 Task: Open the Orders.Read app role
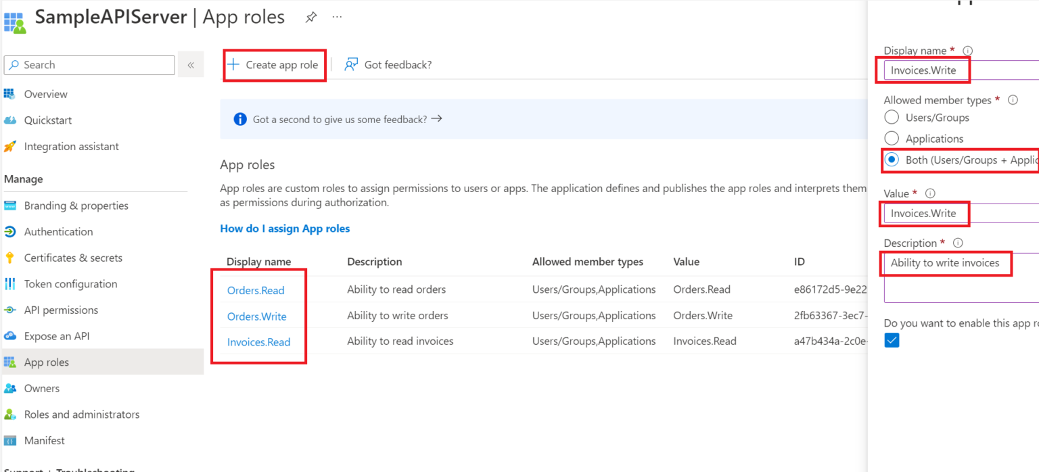pos(256,290)
